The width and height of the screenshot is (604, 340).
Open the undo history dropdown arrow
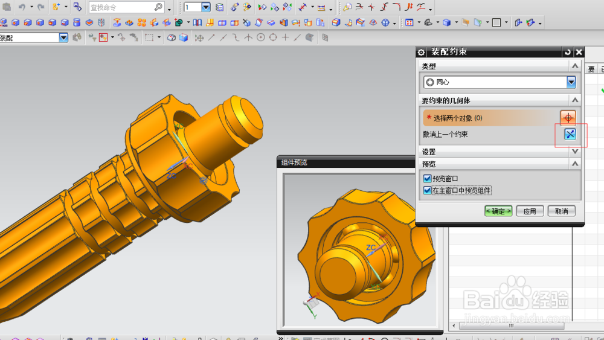31,7
